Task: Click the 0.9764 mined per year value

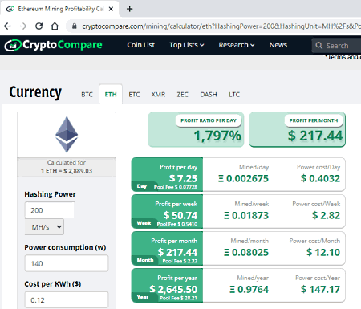Action: click(x=249, y=289)
